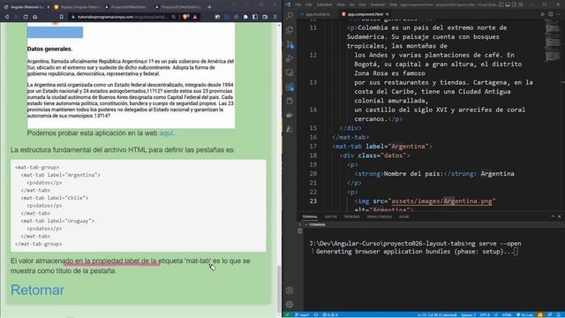The width and height of the screenshot is (565, 318).
Task: Open the Explorer view in VS Code activity bar
Action: (x=290, y=30)
